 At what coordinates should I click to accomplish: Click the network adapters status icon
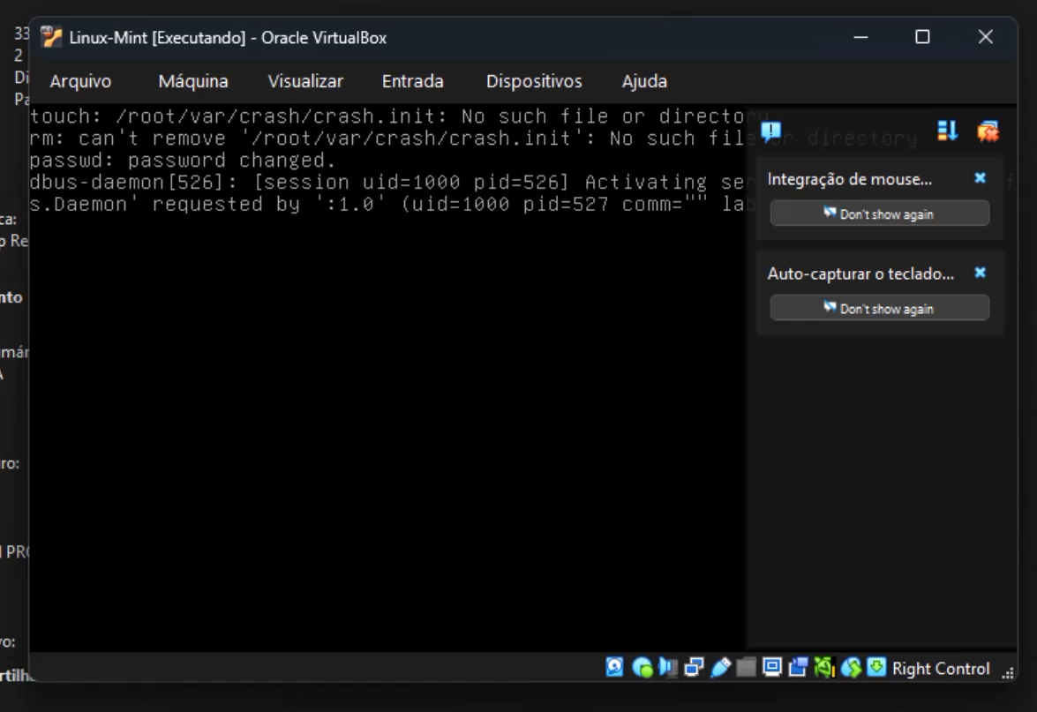point(694,668)
